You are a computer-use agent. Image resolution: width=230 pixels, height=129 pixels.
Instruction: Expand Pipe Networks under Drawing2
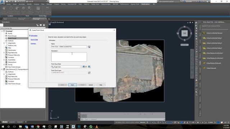click(4, 53)
